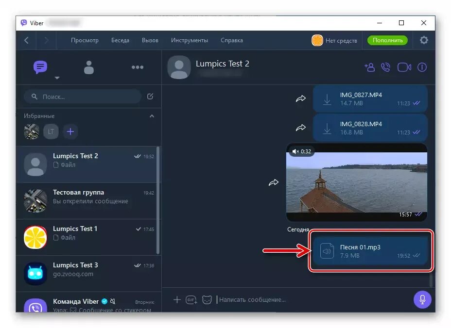Click the plus attach file icon
Viewport: 451px width, 328px height.
pyautogui.click(x=177, y=299)
